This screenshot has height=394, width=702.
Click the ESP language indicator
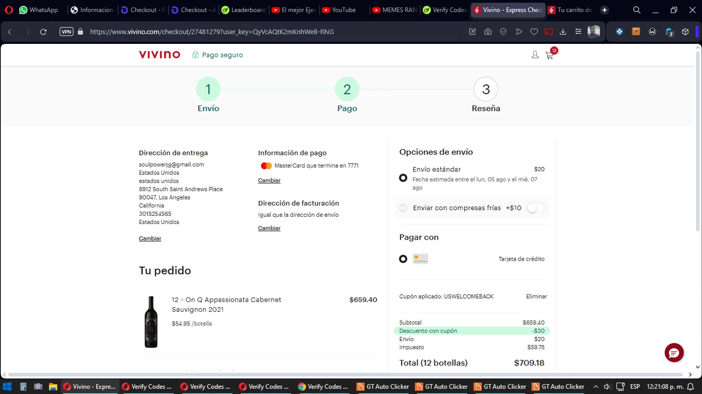click(635, 387)
